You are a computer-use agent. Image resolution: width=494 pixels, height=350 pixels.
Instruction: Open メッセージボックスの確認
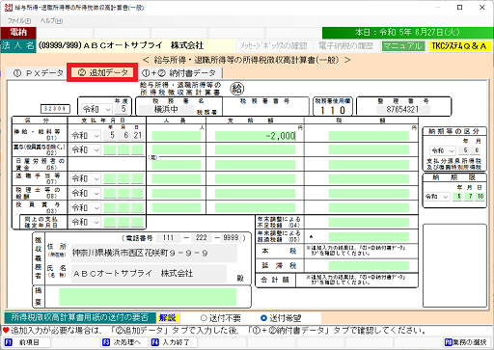273,46
